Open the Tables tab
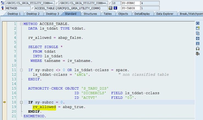 click(108, 14)
